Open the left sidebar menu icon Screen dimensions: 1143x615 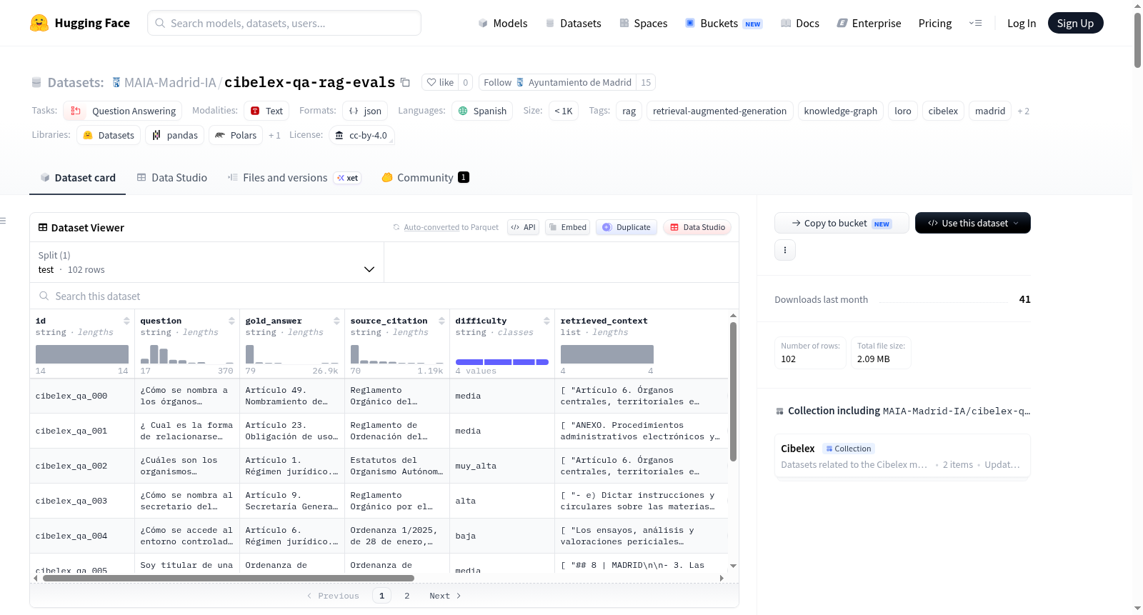point(3,221)
